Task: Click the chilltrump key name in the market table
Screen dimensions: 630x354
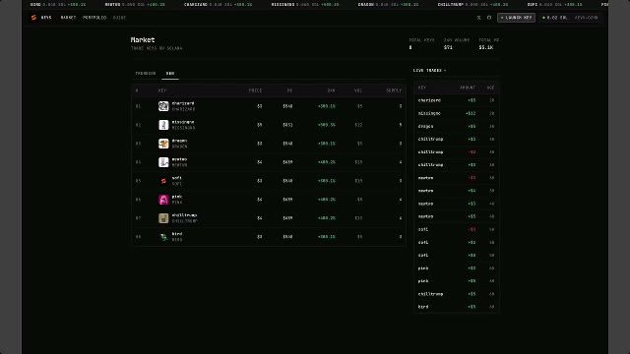Action: click(x=184, y=215)
